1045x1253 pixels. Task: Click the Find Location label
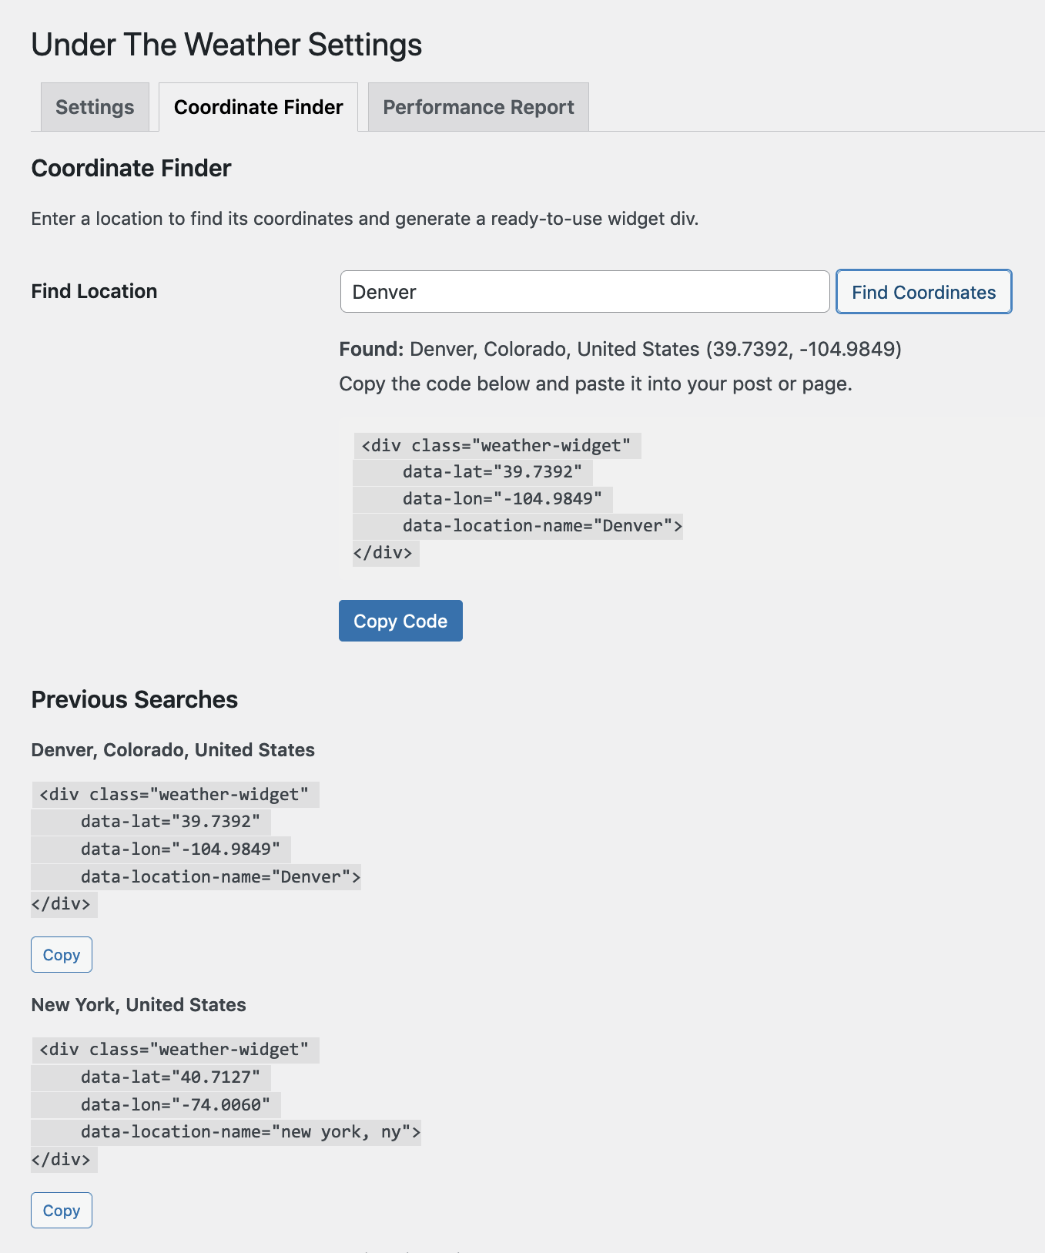tap(94, 291)
